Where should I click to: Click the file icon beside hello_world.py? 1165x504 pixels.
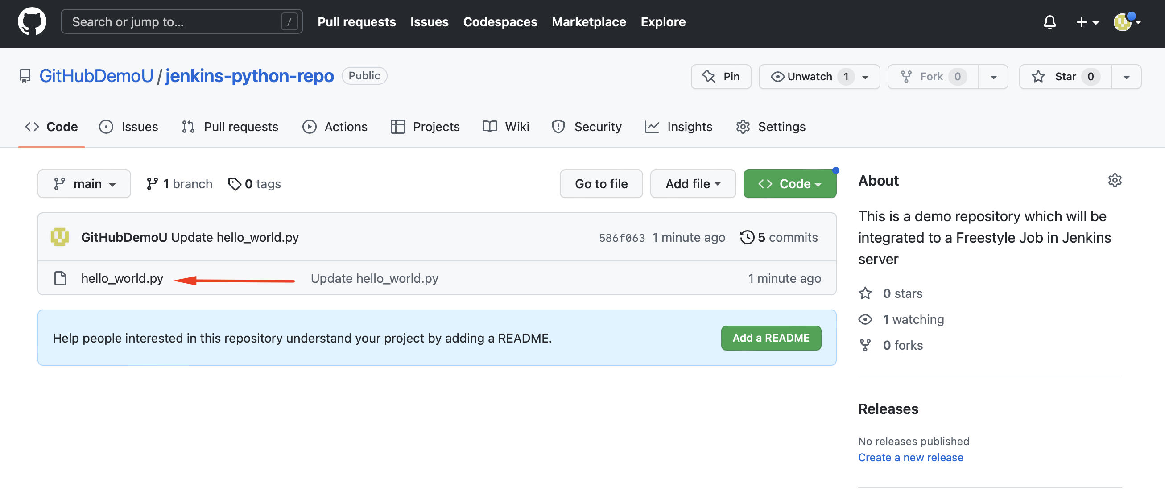tap(60, 278)
